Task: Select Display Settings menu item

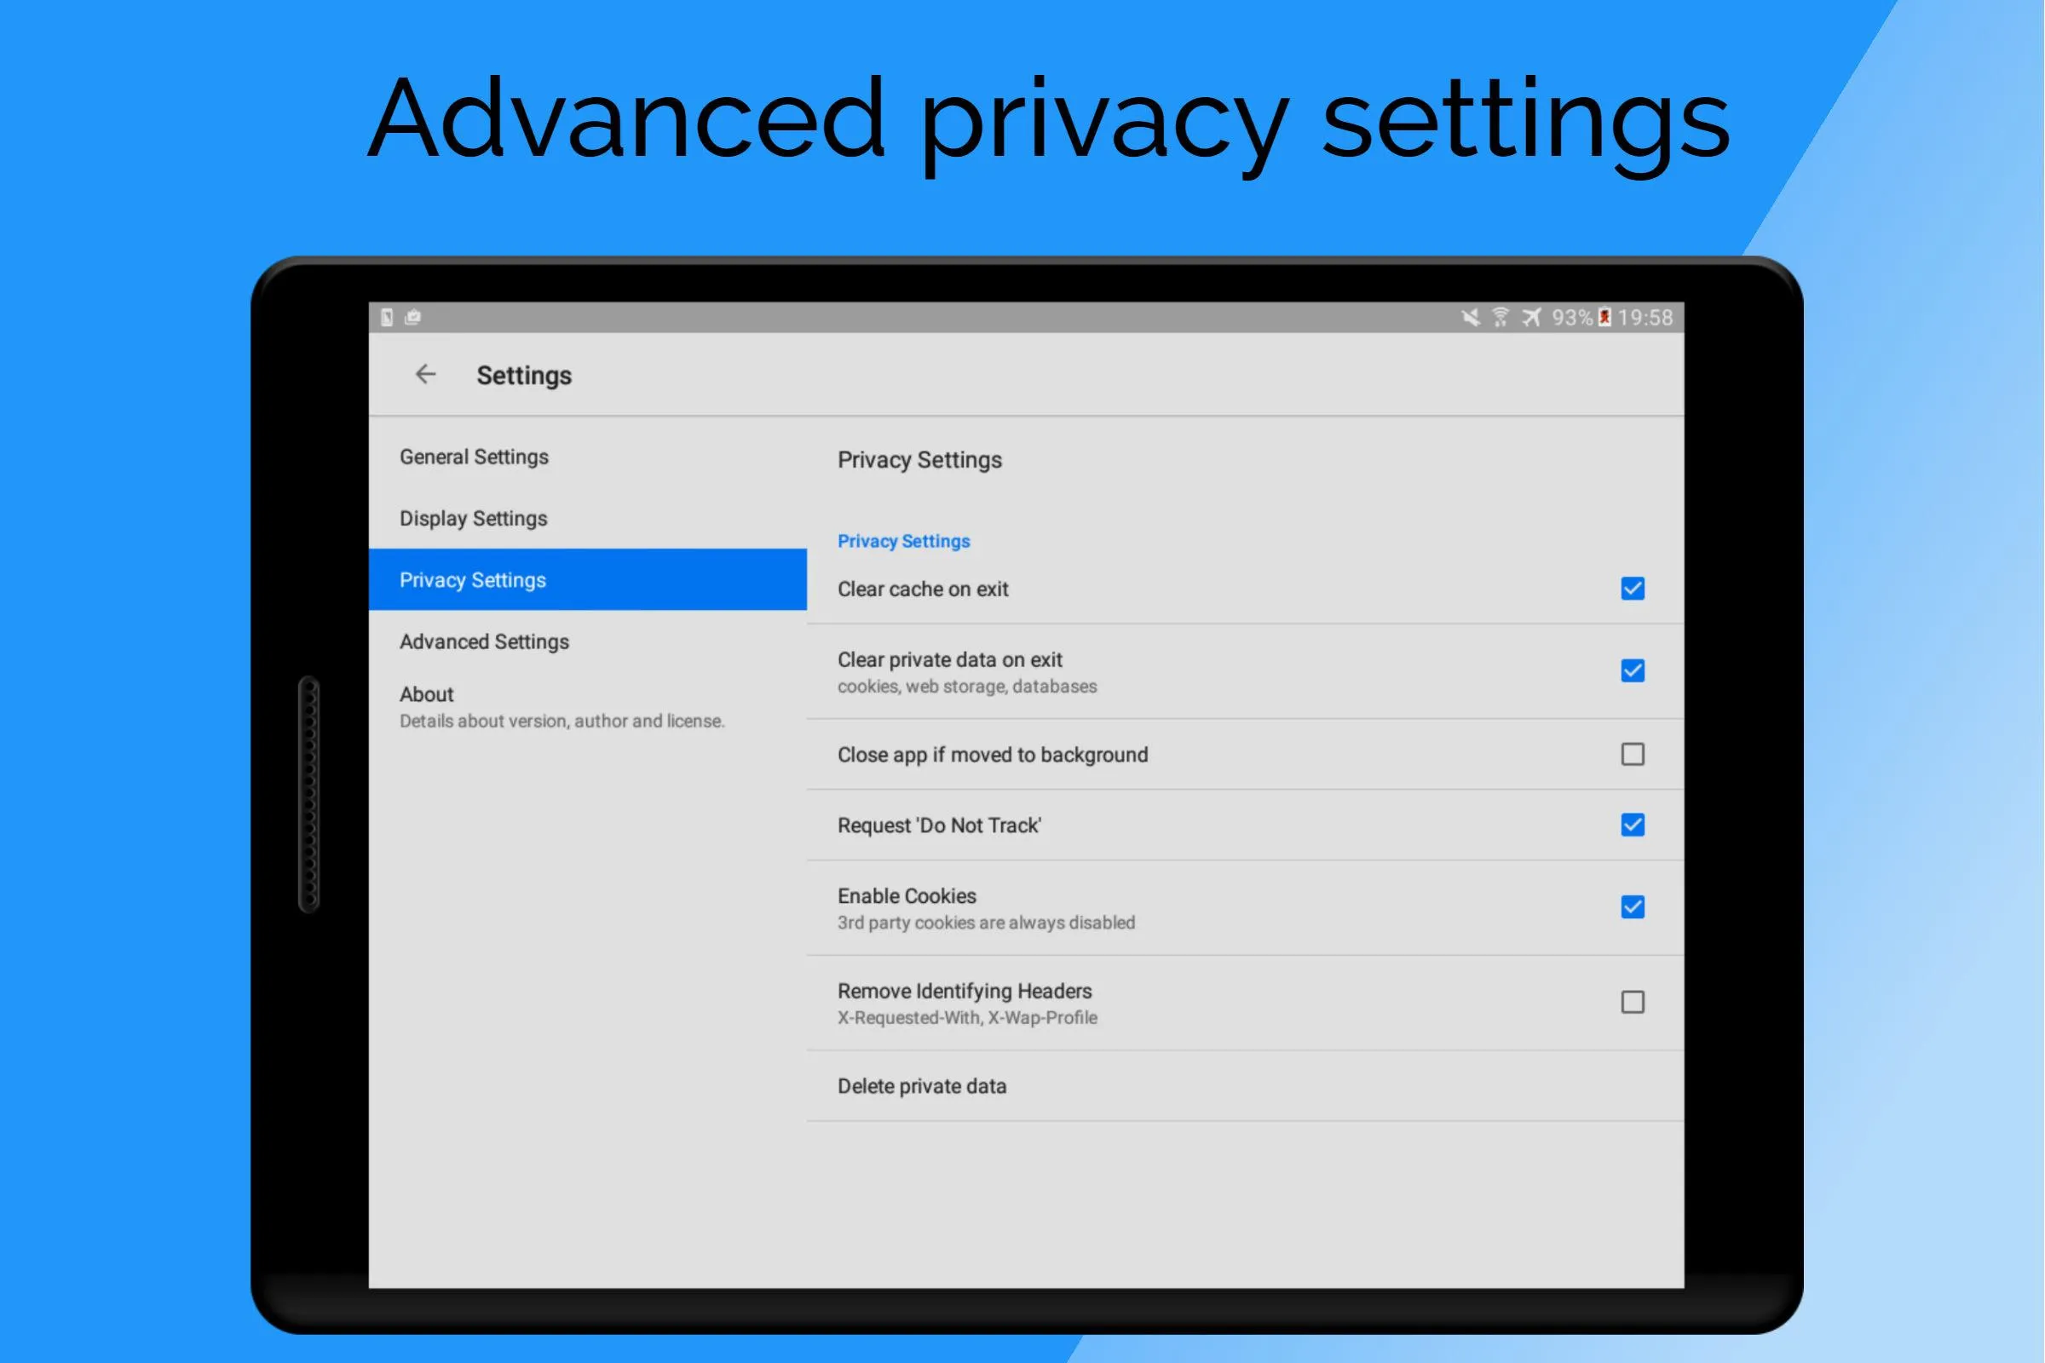Action: coord(472,517)
